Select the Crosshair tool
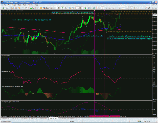The image size is (158, 123). (135, 8)
